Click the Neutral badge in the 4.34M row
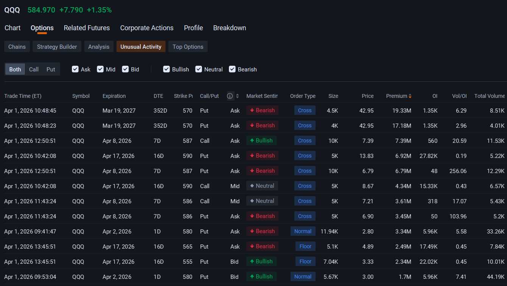Screen dimensions: 507x286 (x=262, y=186)
